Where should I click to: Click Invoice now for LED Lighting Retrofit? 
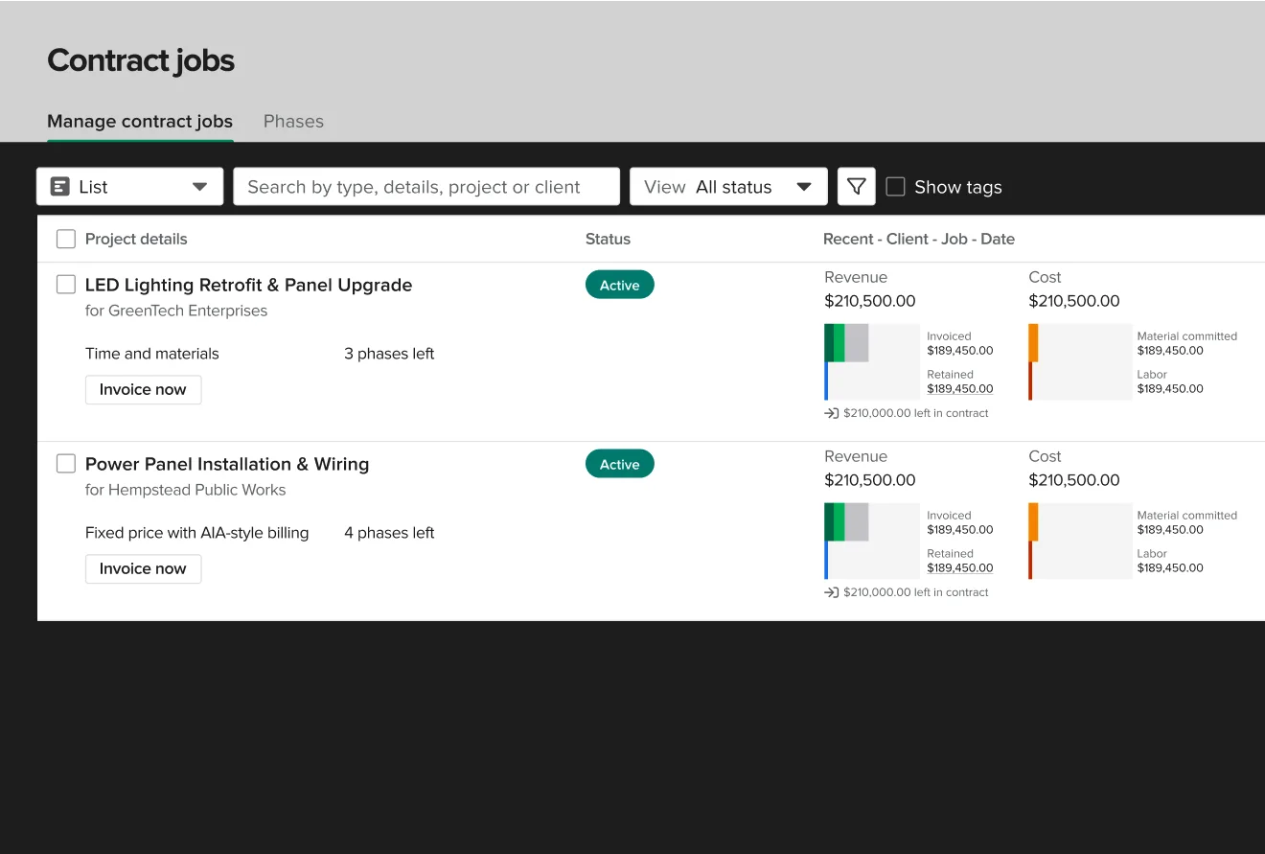[x=144, y=390]
